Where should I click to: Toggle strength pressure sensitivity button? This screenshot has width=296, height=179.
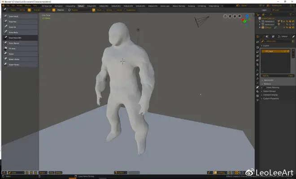pos(54,10)
